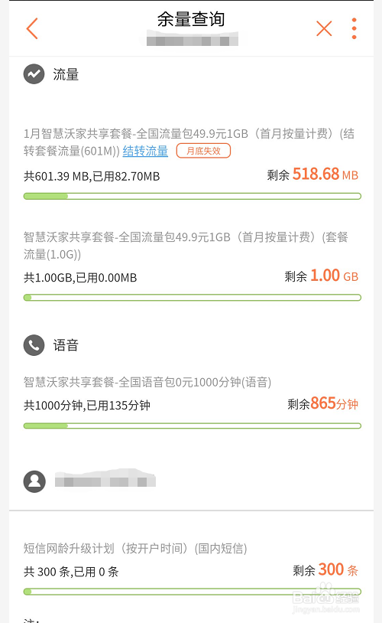Select the 剩余 300 条 amount
Screen dimensions: 382x623
coord(325,569)
